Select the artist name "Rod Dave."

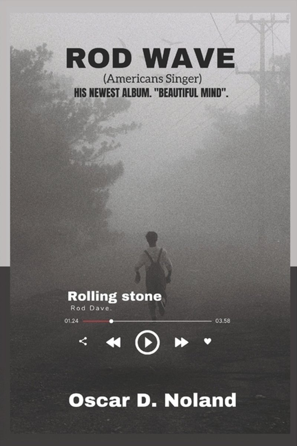(91, 308)
